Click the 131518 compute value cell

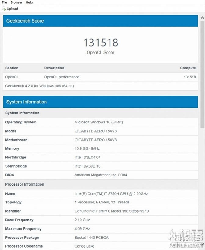coord(190,77)
